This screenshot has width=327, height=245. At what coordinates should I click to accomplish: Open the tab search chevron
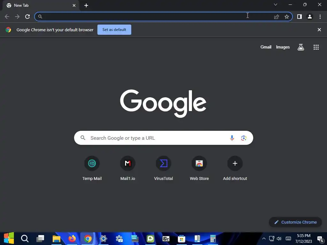point(276,4)
